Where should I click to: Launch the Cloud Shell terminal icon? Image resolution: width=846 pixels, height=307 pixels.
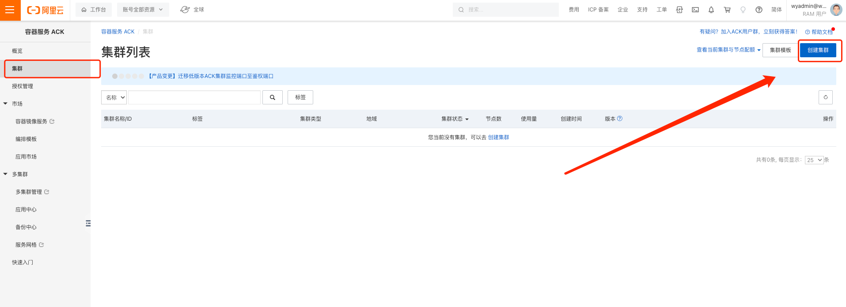pyautogui.click(x=695, y=10)
